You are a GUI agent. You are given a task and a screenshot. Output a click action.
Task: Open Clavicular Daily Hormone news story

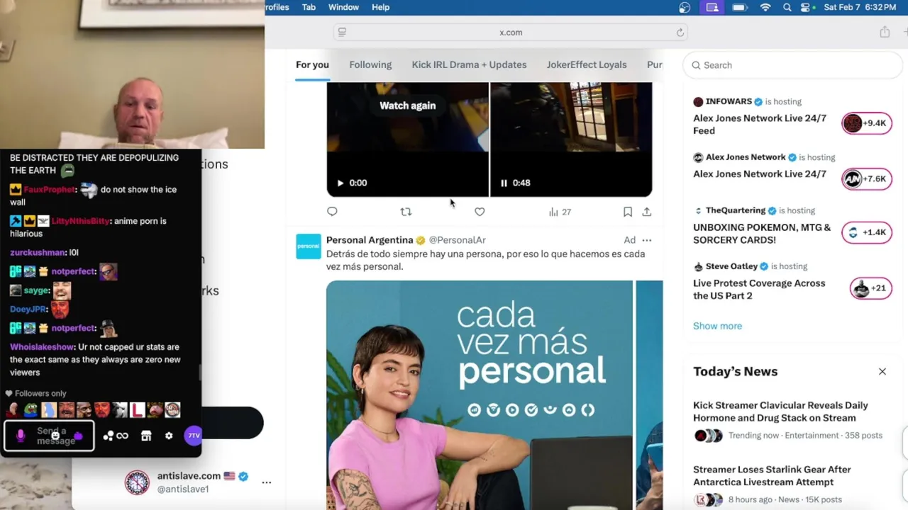click(x=780, y=412)
